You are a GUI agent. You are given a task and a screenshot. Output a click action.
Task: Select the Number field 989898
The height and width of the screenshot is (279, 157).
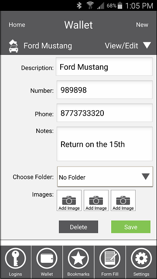pyautogui.click(x=105, y=90)
